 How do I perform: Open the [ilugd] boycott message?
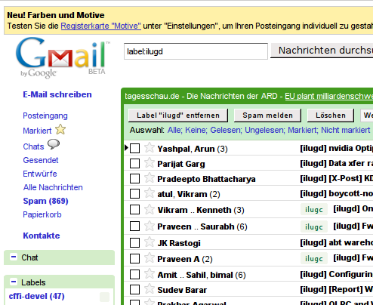[x=337, y=193]
